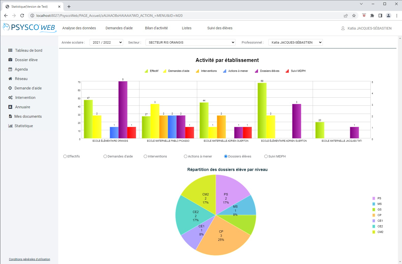Open the Annuaire contact book icon

(10, 107)
